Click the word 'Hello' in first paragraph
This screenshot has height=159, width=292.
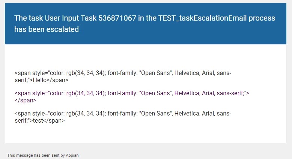(40, 80)
